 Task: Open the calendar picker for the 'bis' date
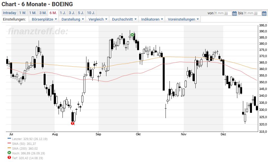pyautogui.click(x=264, y=13)
